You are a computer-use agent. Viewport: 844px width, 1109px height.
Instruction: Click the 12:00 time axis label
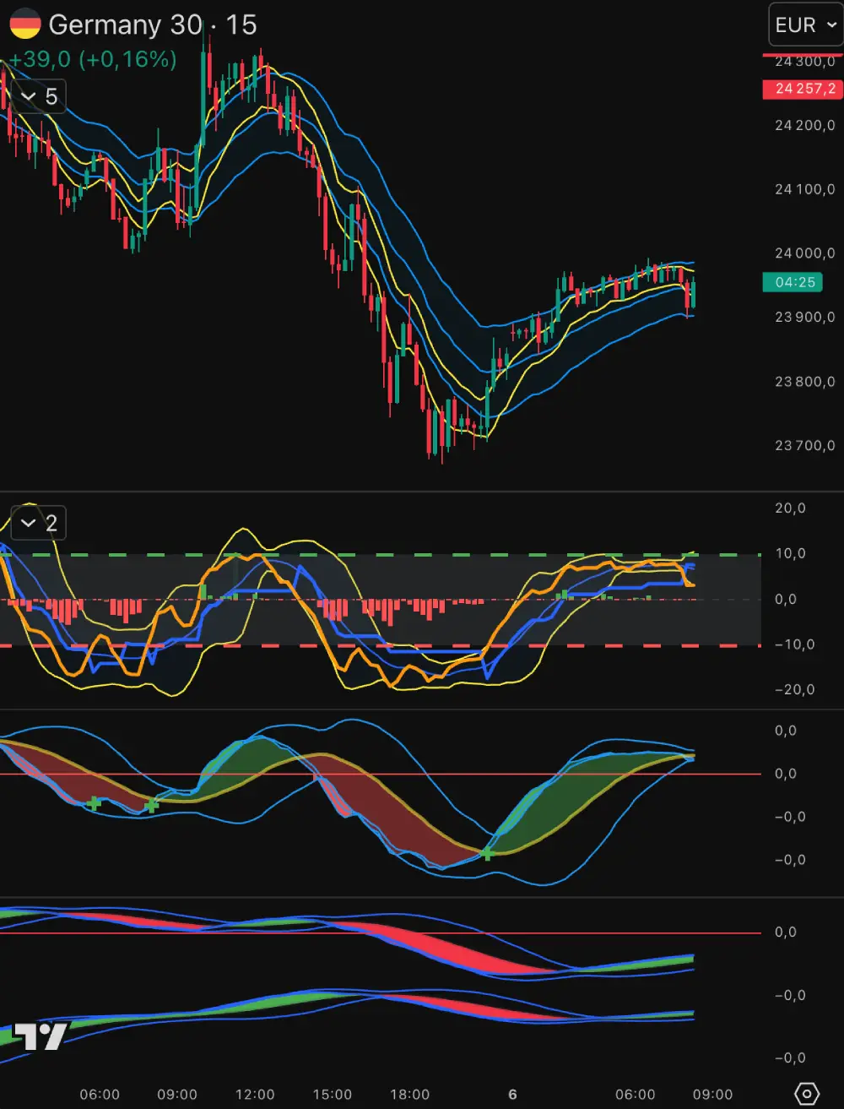point(255,1095)
